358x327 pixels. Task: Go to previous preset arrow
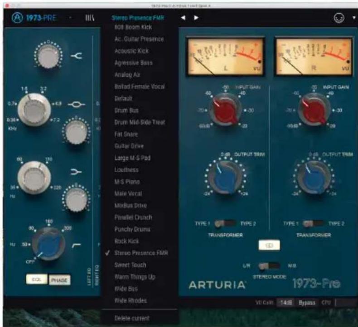coord(183,18)
